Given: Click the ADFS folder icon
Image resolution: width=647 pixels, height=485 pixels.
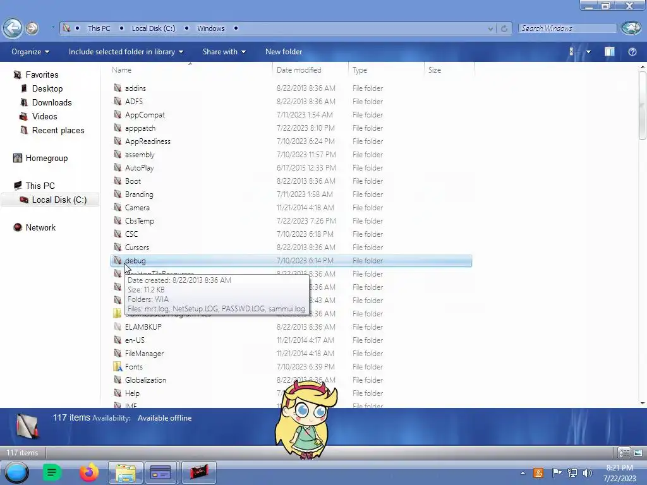Looking at the screenshot, I should coord(118,101).
